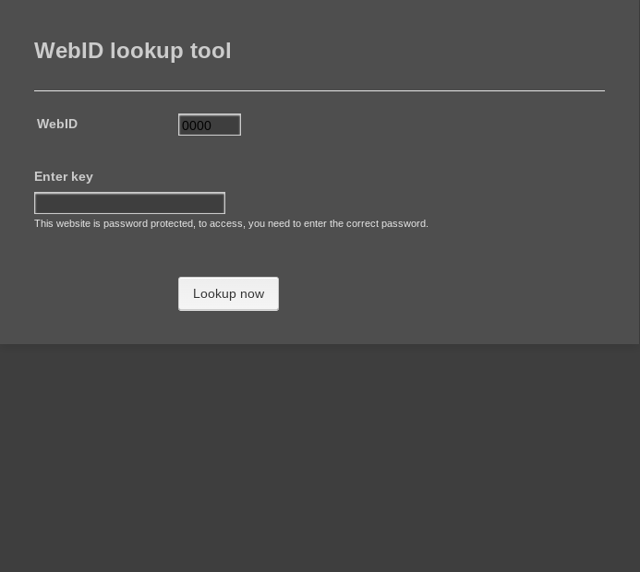Click the 'Enter key' label

click(64, 177)
